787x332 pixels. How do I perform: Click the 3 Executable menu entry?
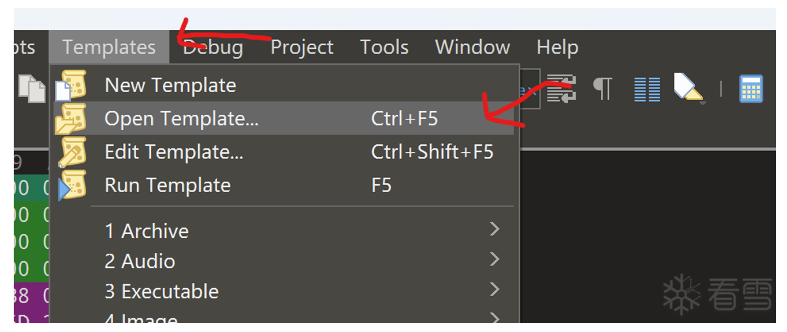coord(162,291)
